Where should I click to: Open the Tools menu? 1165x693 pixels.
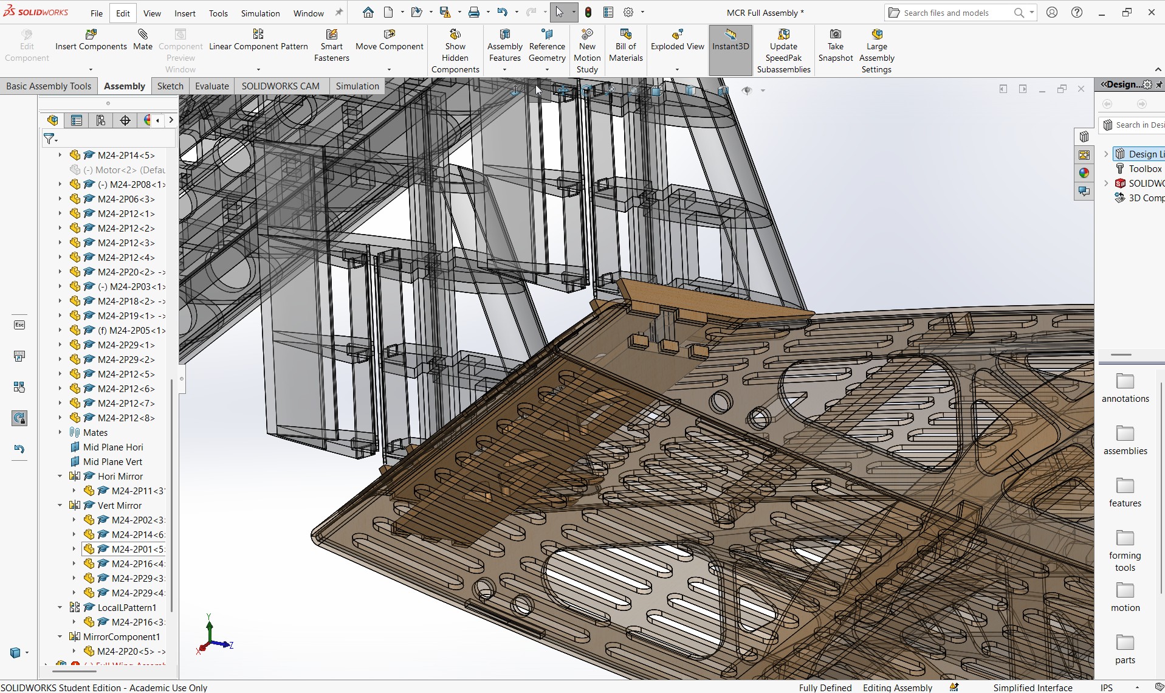click(x=218, y=13)
